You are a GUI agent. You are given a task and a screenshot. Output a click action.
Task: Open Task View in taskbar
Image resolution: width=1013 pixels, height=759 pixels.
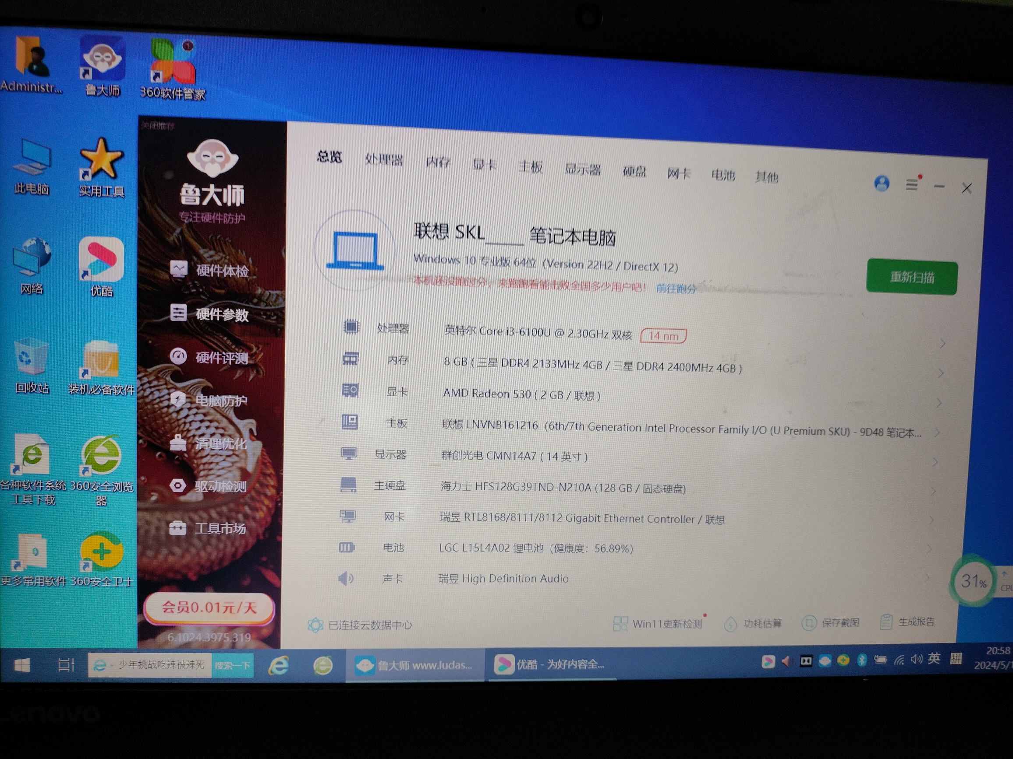[x=65, y=665]
